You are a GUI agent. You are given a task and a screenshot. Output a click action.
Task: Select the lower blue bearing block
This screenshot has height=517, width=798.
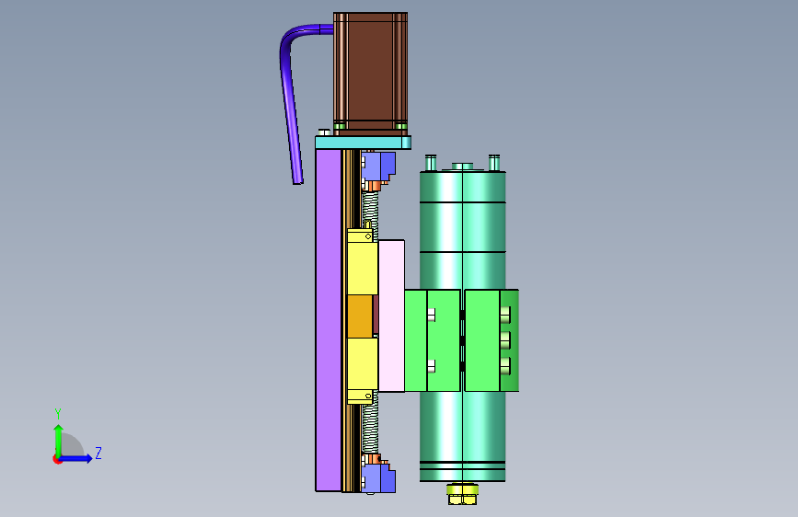(379, 479)
